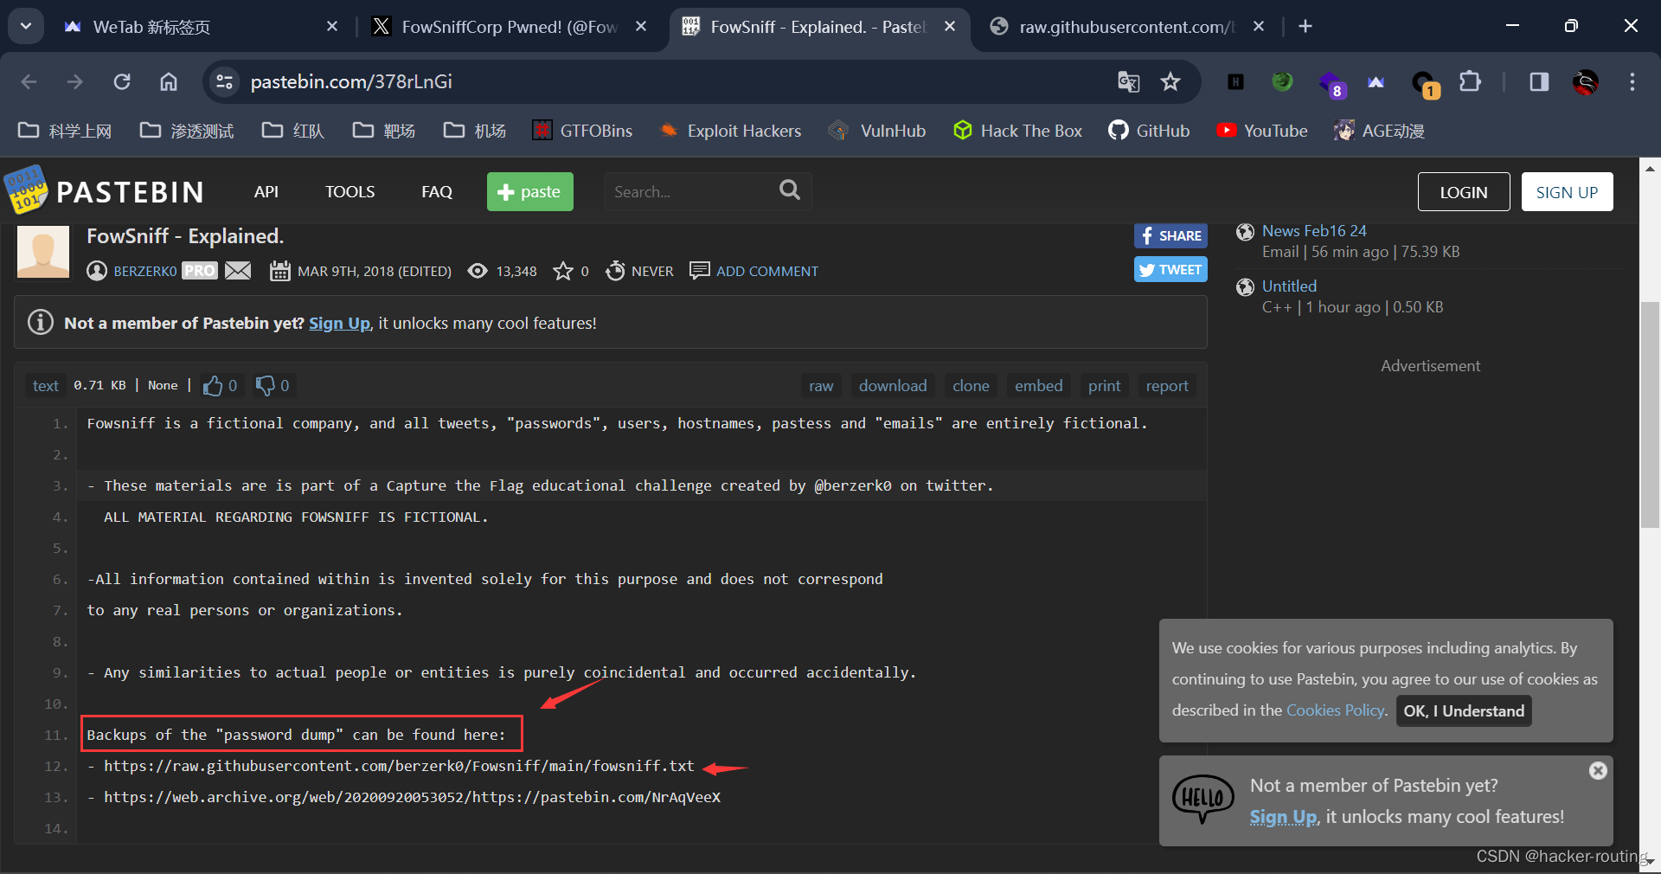Open VulnHub bookmark
The width and height of the screenshot is (1661, 874).
(877, 131)
